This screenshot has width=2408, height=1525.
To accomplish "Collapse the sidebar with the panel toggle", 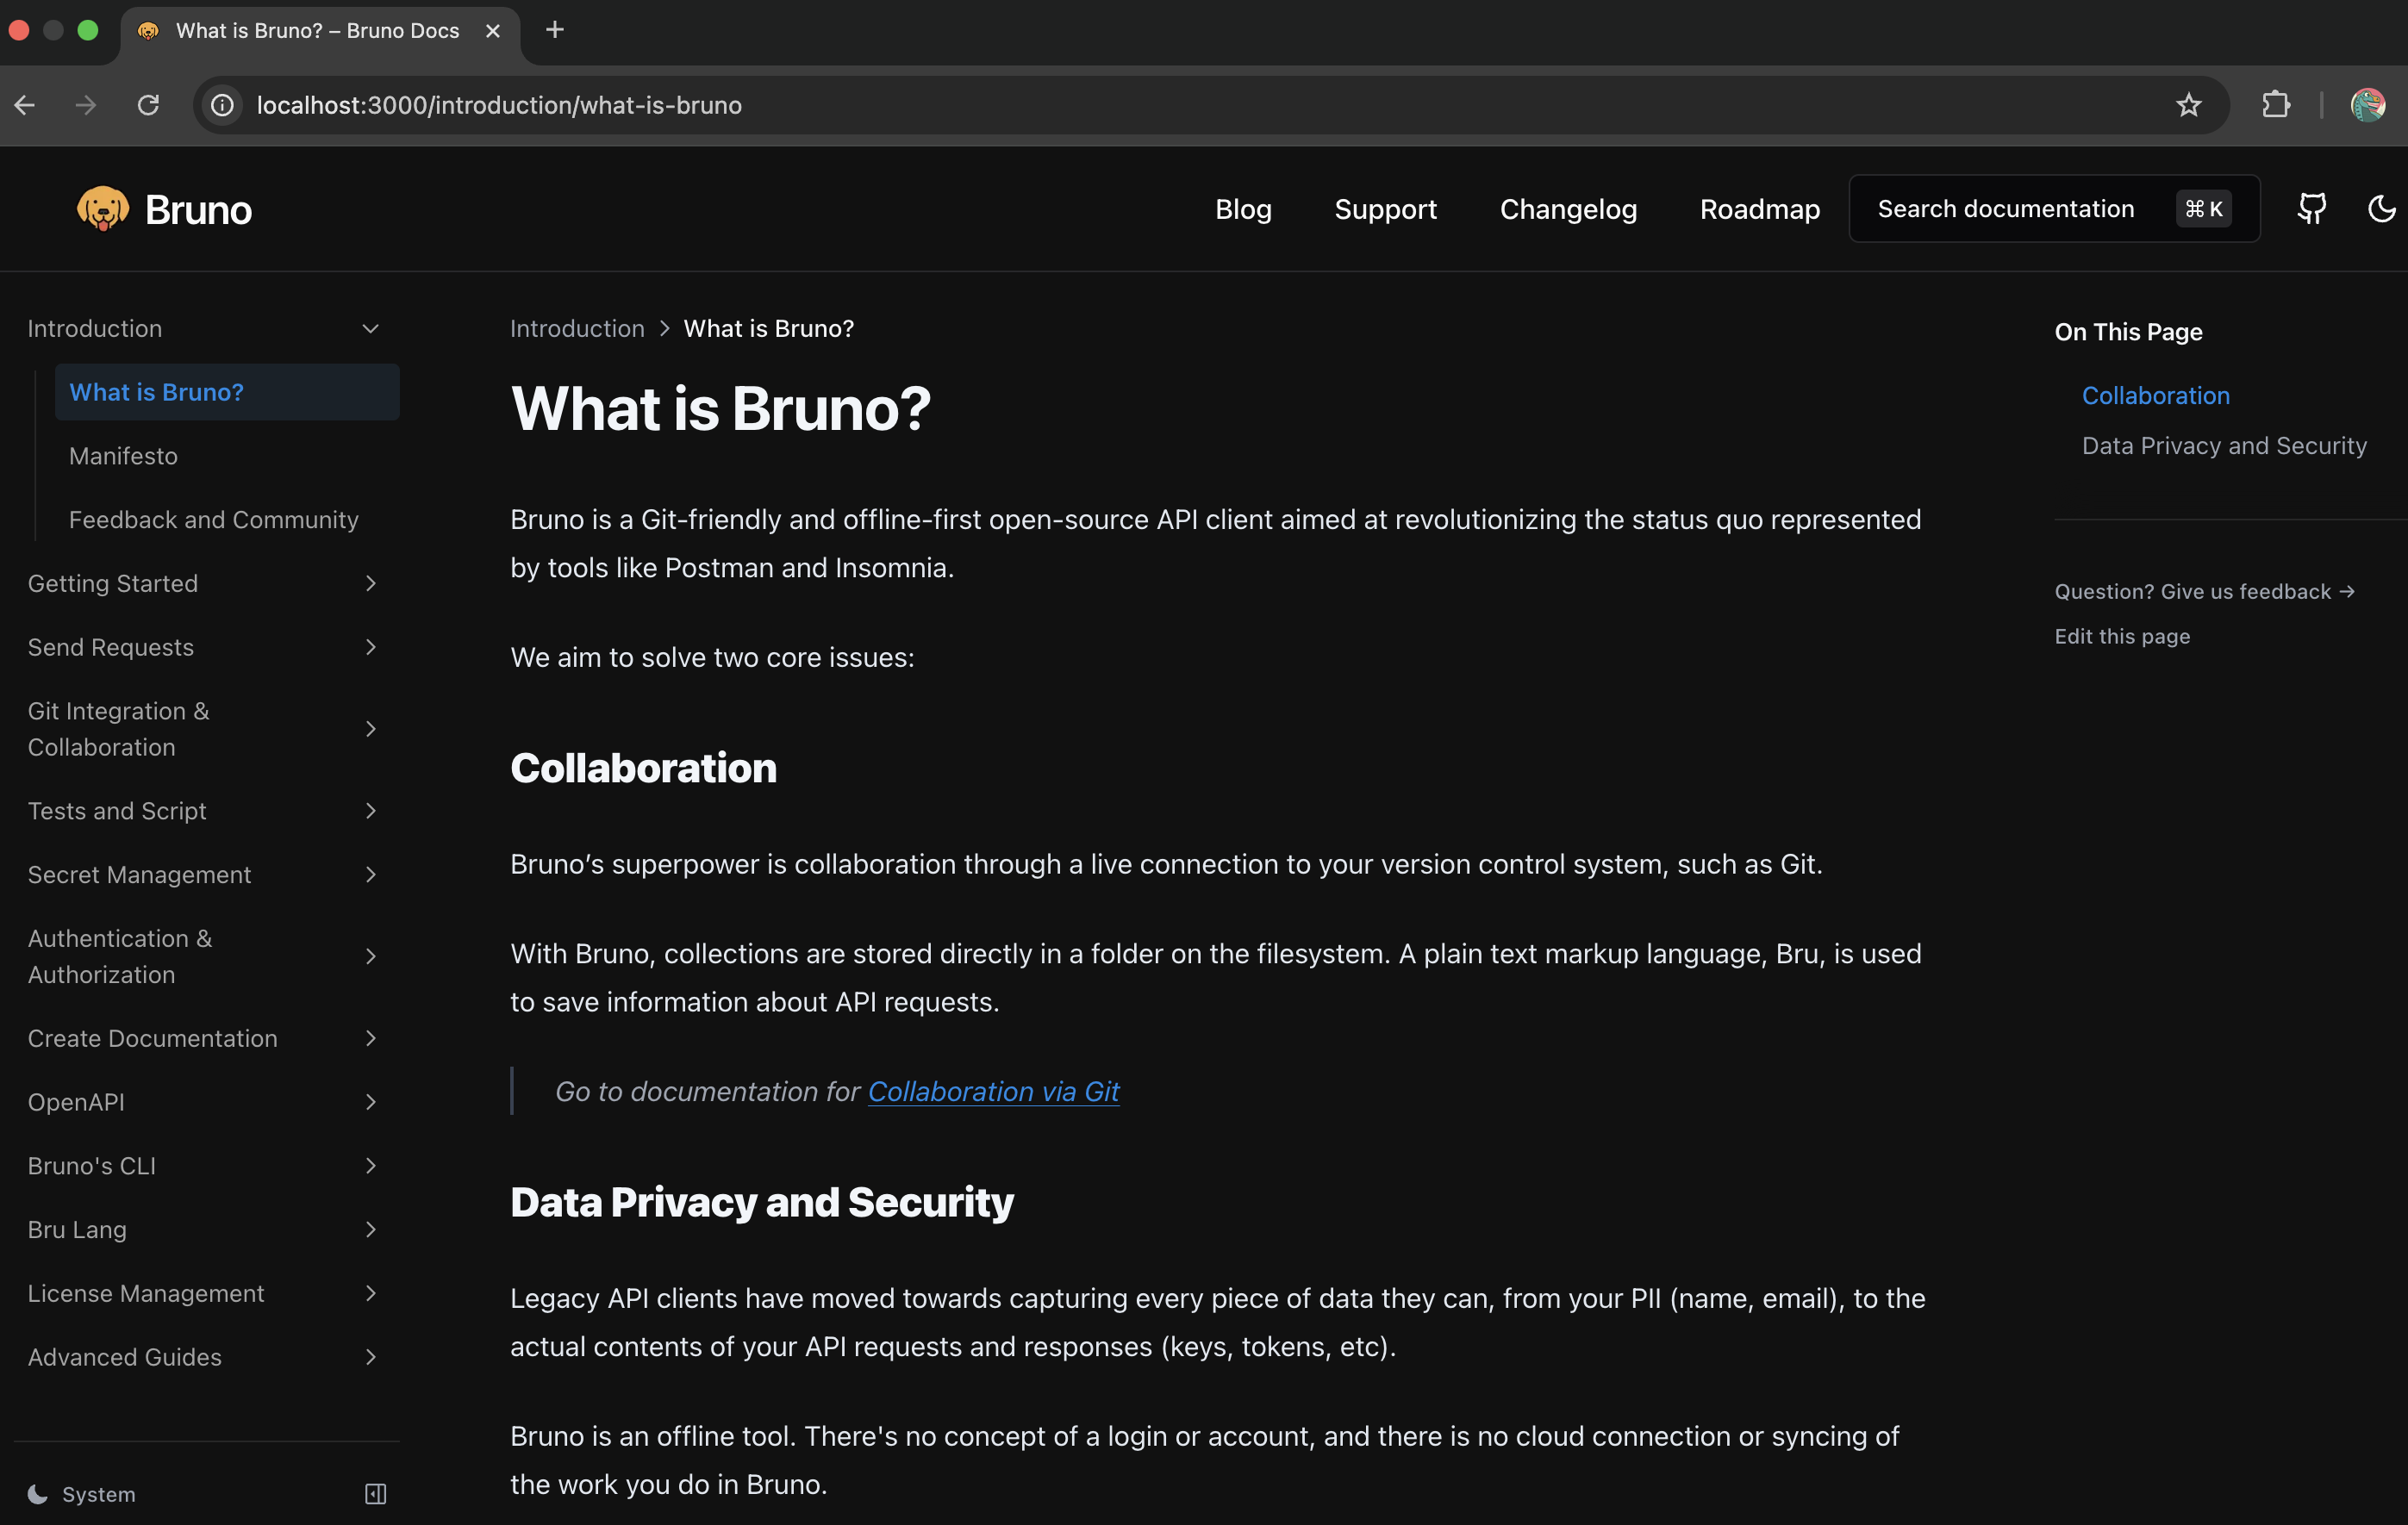I will (375, 1494).
